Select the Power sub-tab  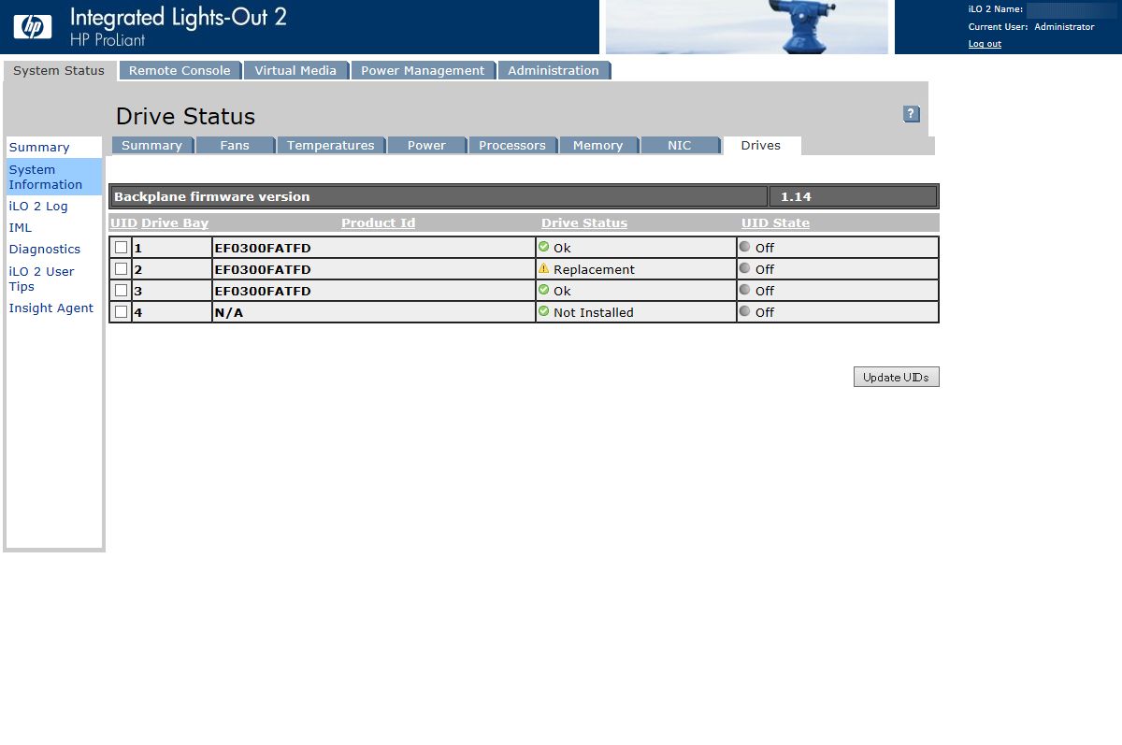[x=426, y=145]
